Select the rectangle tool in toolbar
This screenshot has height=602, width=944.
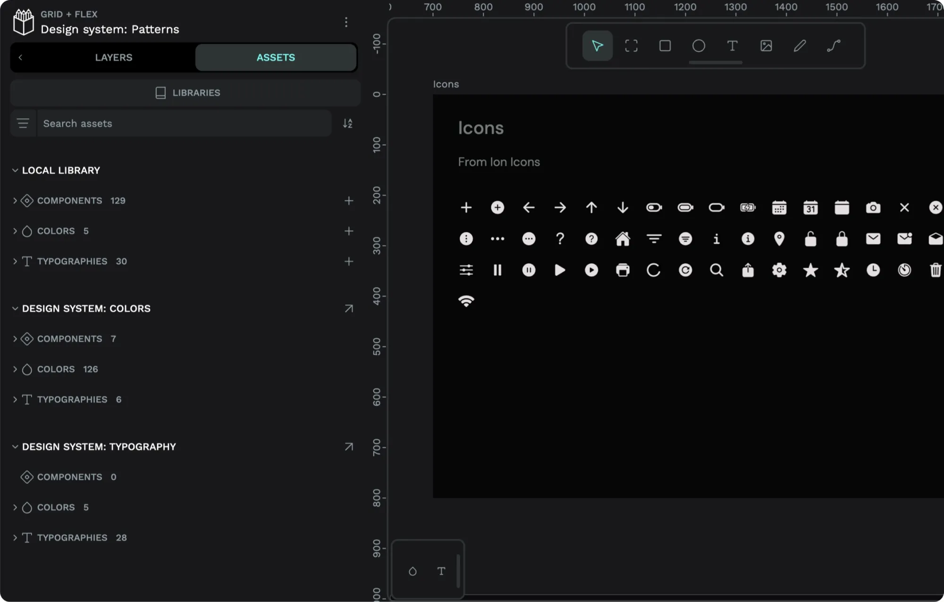click(665, 45)
